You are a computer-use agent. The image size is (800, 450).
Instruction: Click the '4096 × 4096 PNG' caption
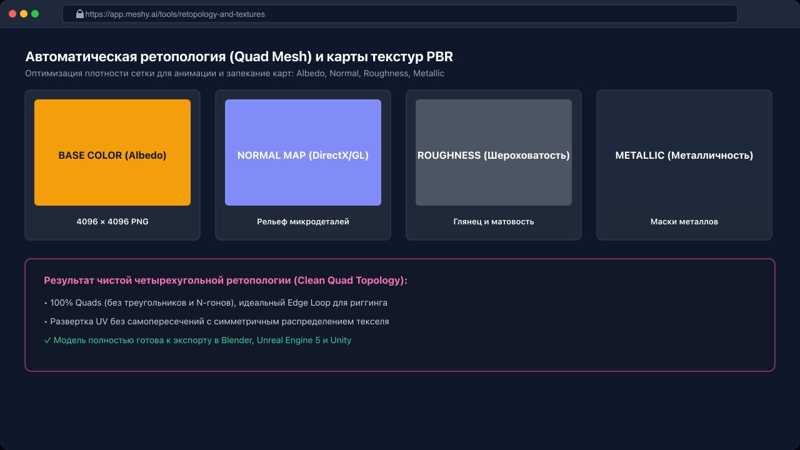pyautogui.click(x=112, y=222)
